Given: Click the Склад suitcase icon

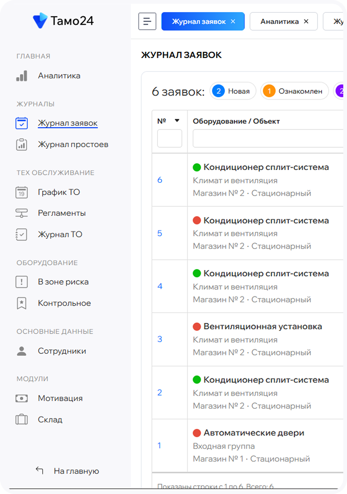Looking at the screenshot, I should click(x=22, y=419).
